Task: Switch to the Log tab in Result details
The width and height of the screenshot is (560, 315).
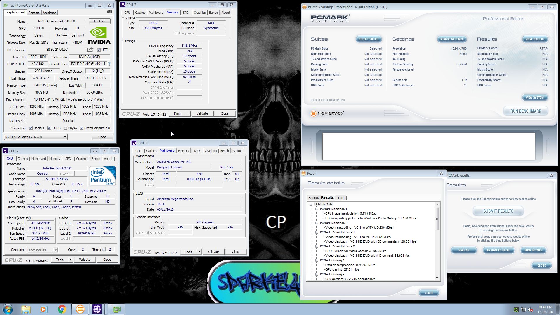Action: click(x=340, y=198)
